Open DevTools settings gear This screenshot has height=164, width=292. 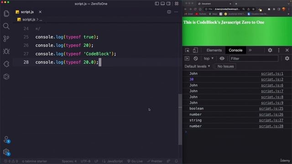tap(270, 50)
